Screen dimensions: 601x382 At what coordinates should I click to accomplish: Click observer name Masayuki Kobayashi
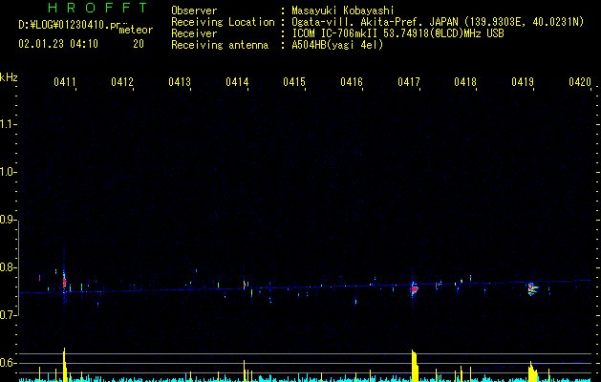click(343, 11)
